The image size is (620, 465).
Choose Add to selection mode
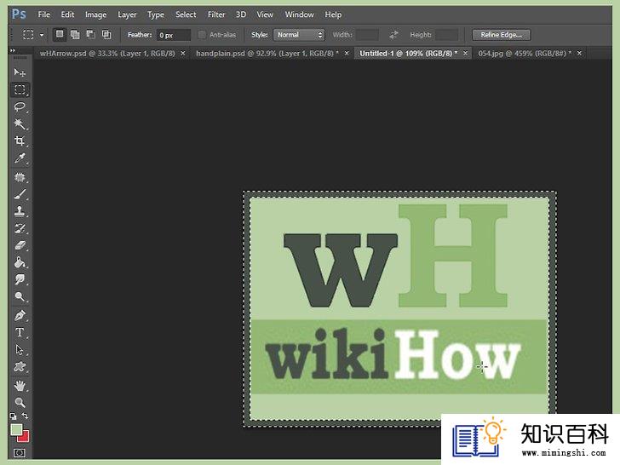75,34
